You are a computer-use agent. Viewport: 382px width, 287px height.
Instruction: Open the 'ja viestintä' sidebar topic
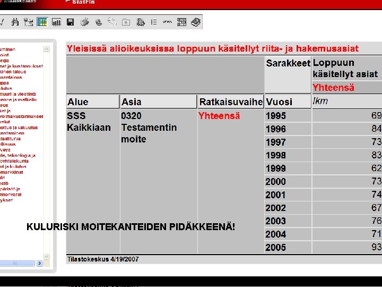[18, 94]
